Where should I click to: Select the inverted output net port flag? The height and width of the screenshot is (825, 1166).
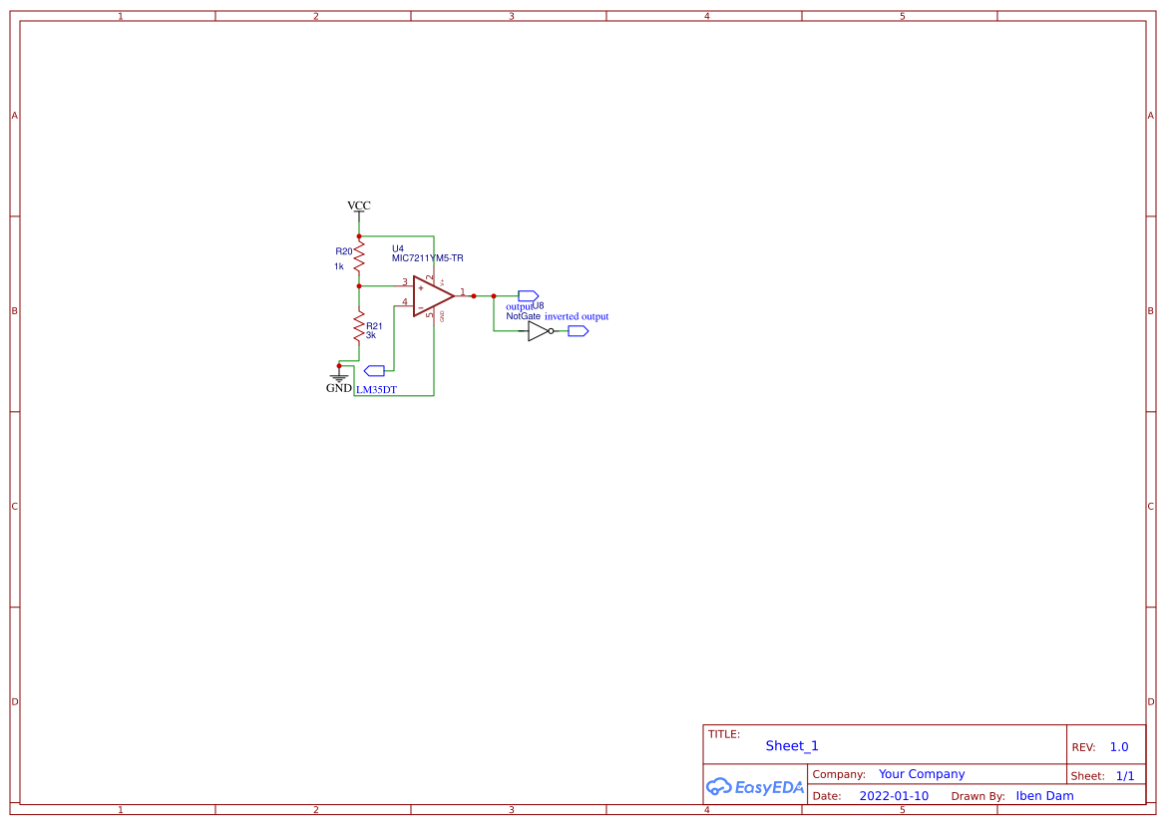pyautogui.click(x=578, y=331)
